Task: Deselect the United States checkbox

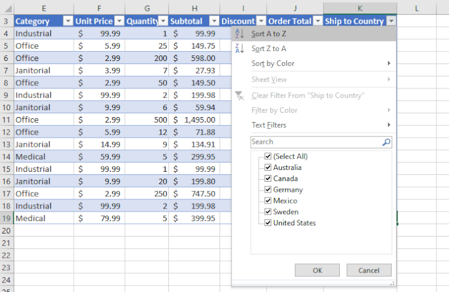Action: coord(268,223)
